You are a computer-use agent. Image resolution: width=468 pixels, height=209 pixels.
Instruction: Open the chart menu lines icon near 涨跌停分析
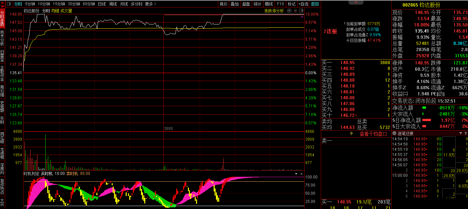coord(295,11)
